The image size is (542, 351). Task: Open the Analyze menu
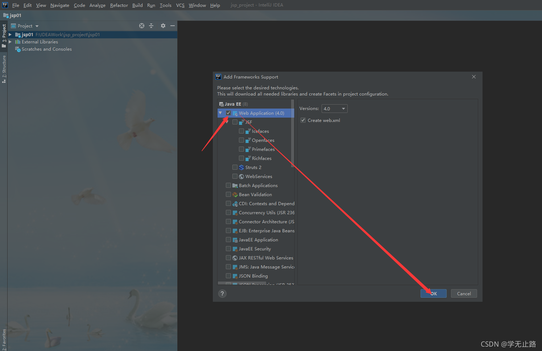point(98,5)
